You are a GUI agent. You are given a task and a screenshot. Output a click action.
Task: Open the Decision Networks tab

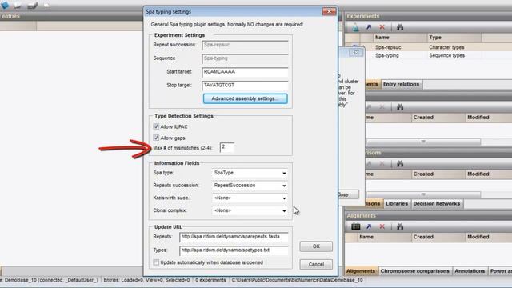tap(436, 204)
